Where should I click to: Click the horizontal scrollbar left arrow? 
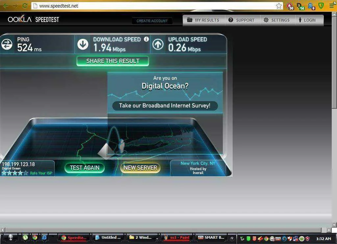[x=2, y=230]
